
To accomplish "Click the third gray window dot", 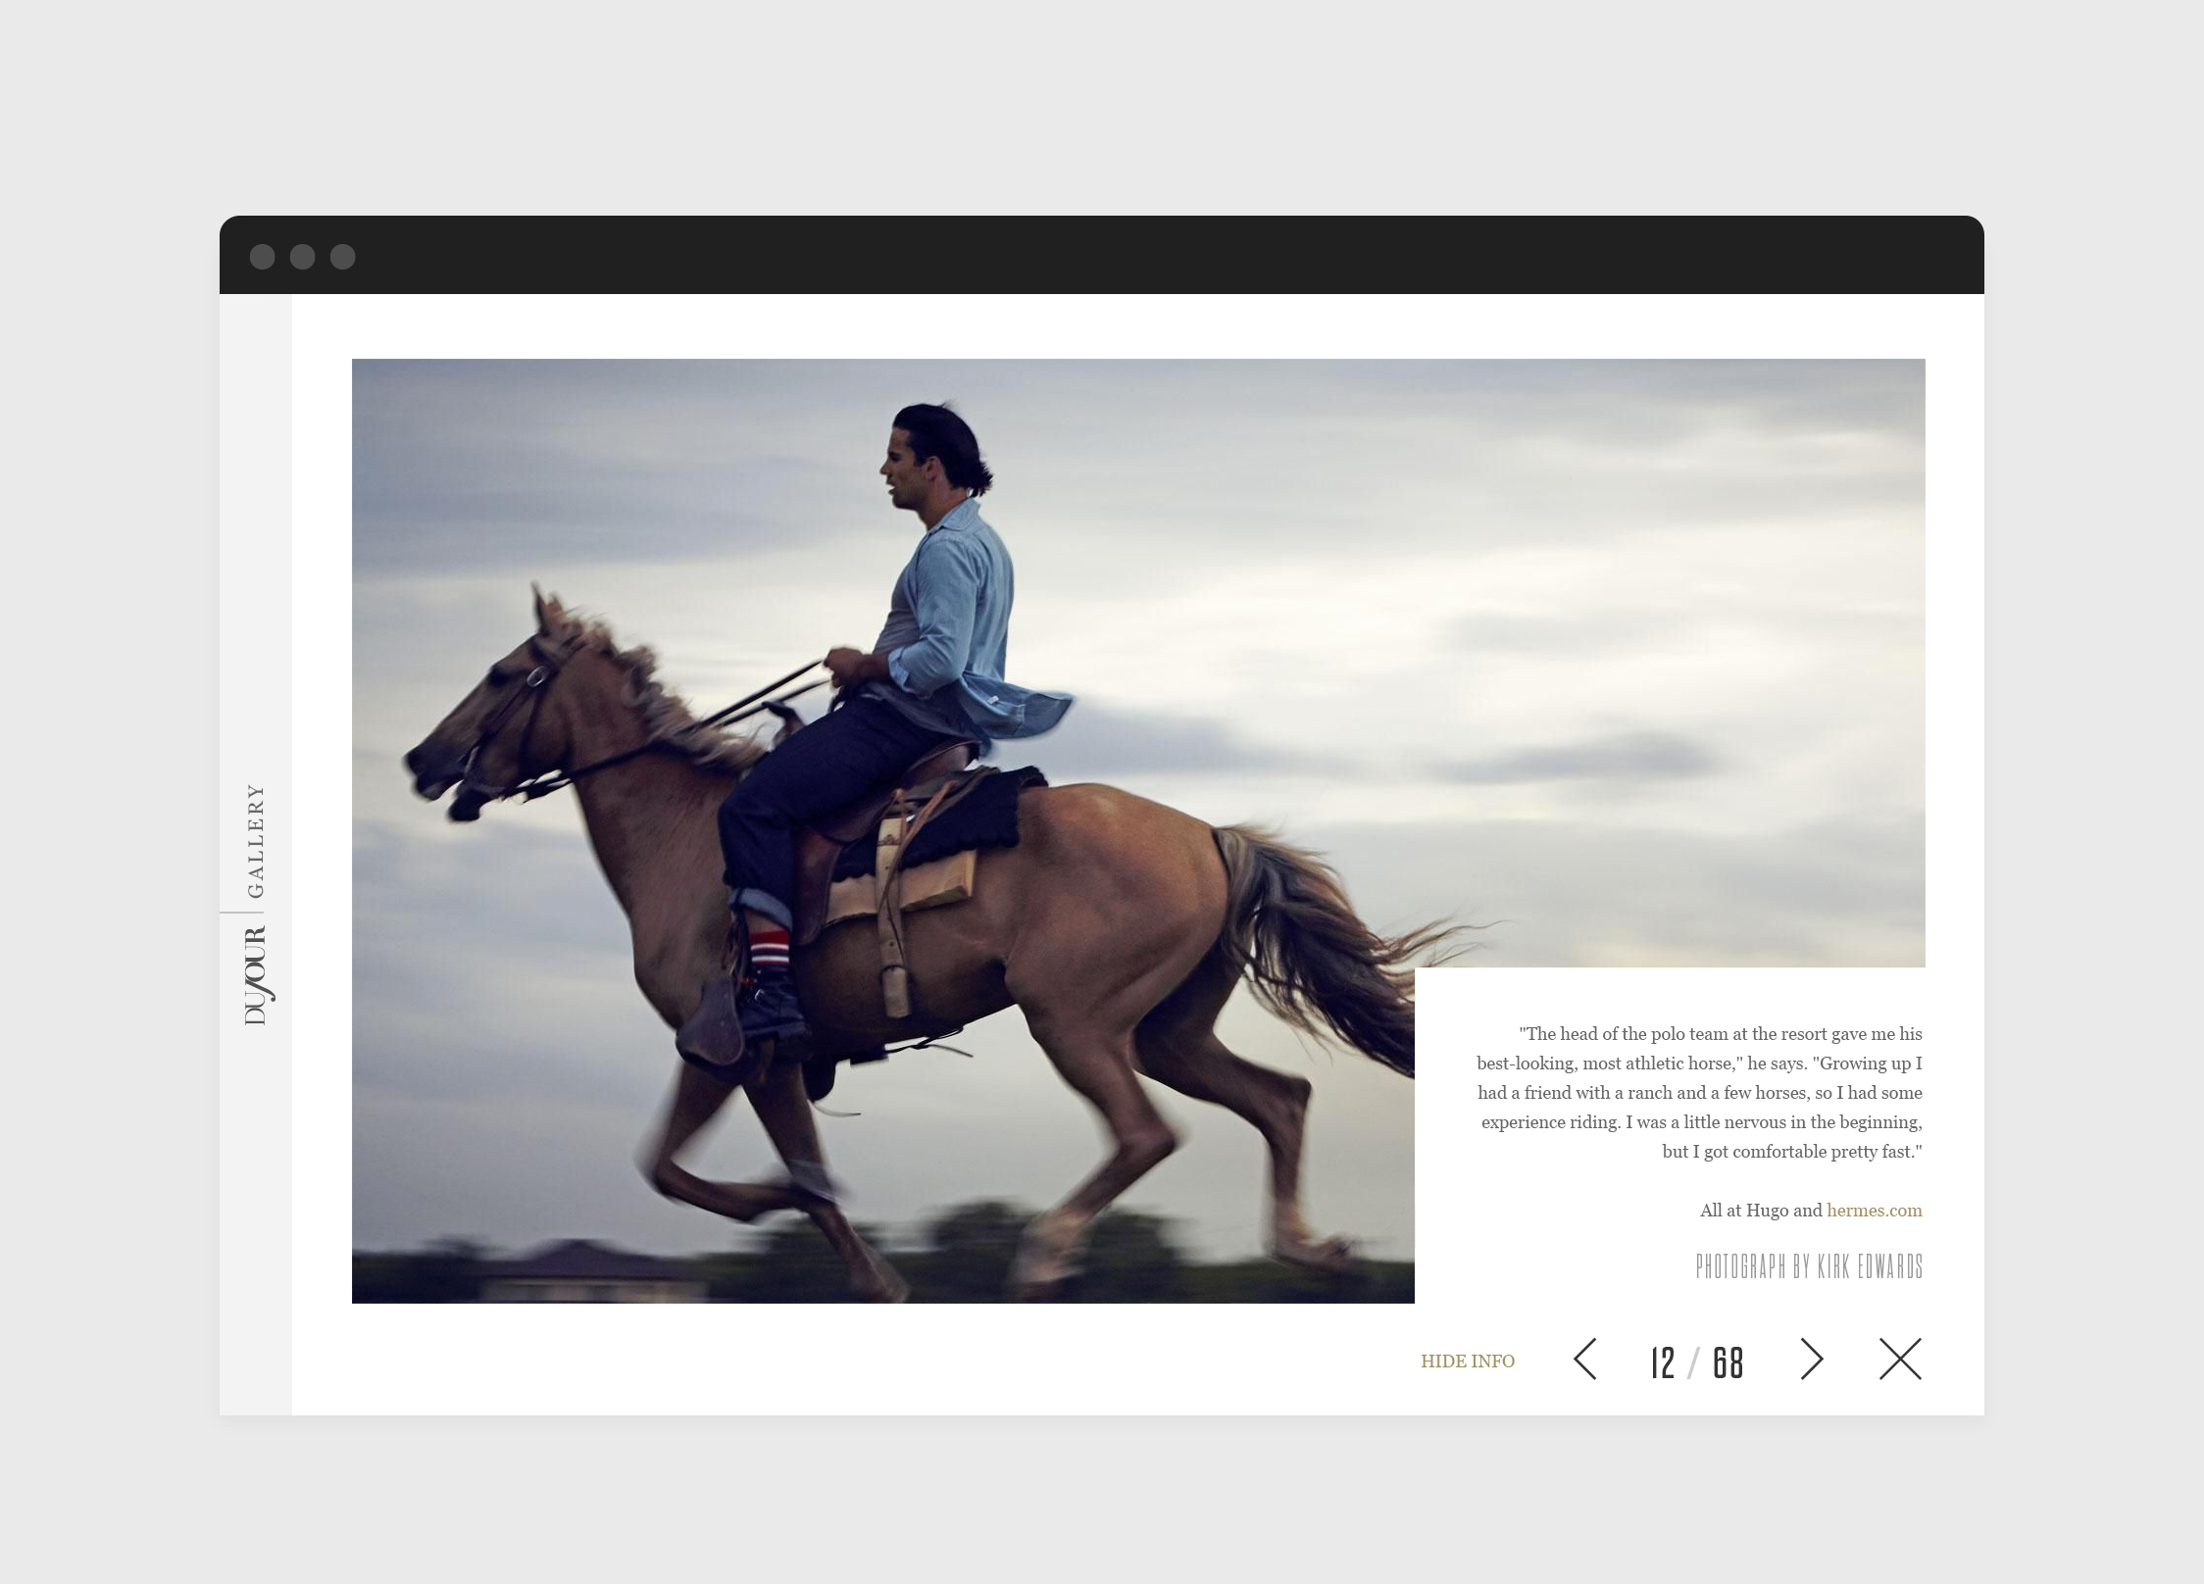I will [342, 257].
